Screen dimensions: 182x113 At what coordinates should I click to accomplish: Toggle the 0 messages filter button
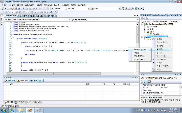(37, 81)
